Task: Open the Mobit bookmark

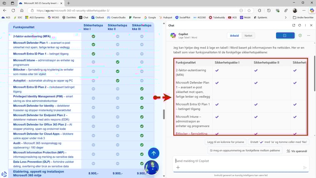Action: click(245, 17)
